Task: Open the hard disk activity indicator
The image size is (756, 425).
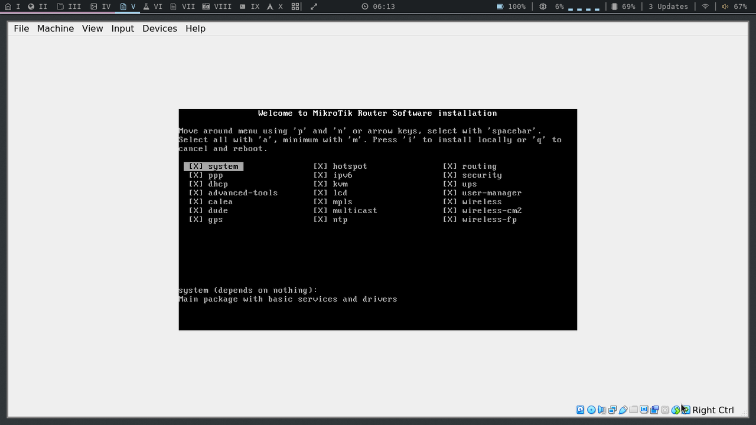Action: click(x=581, y=410)
